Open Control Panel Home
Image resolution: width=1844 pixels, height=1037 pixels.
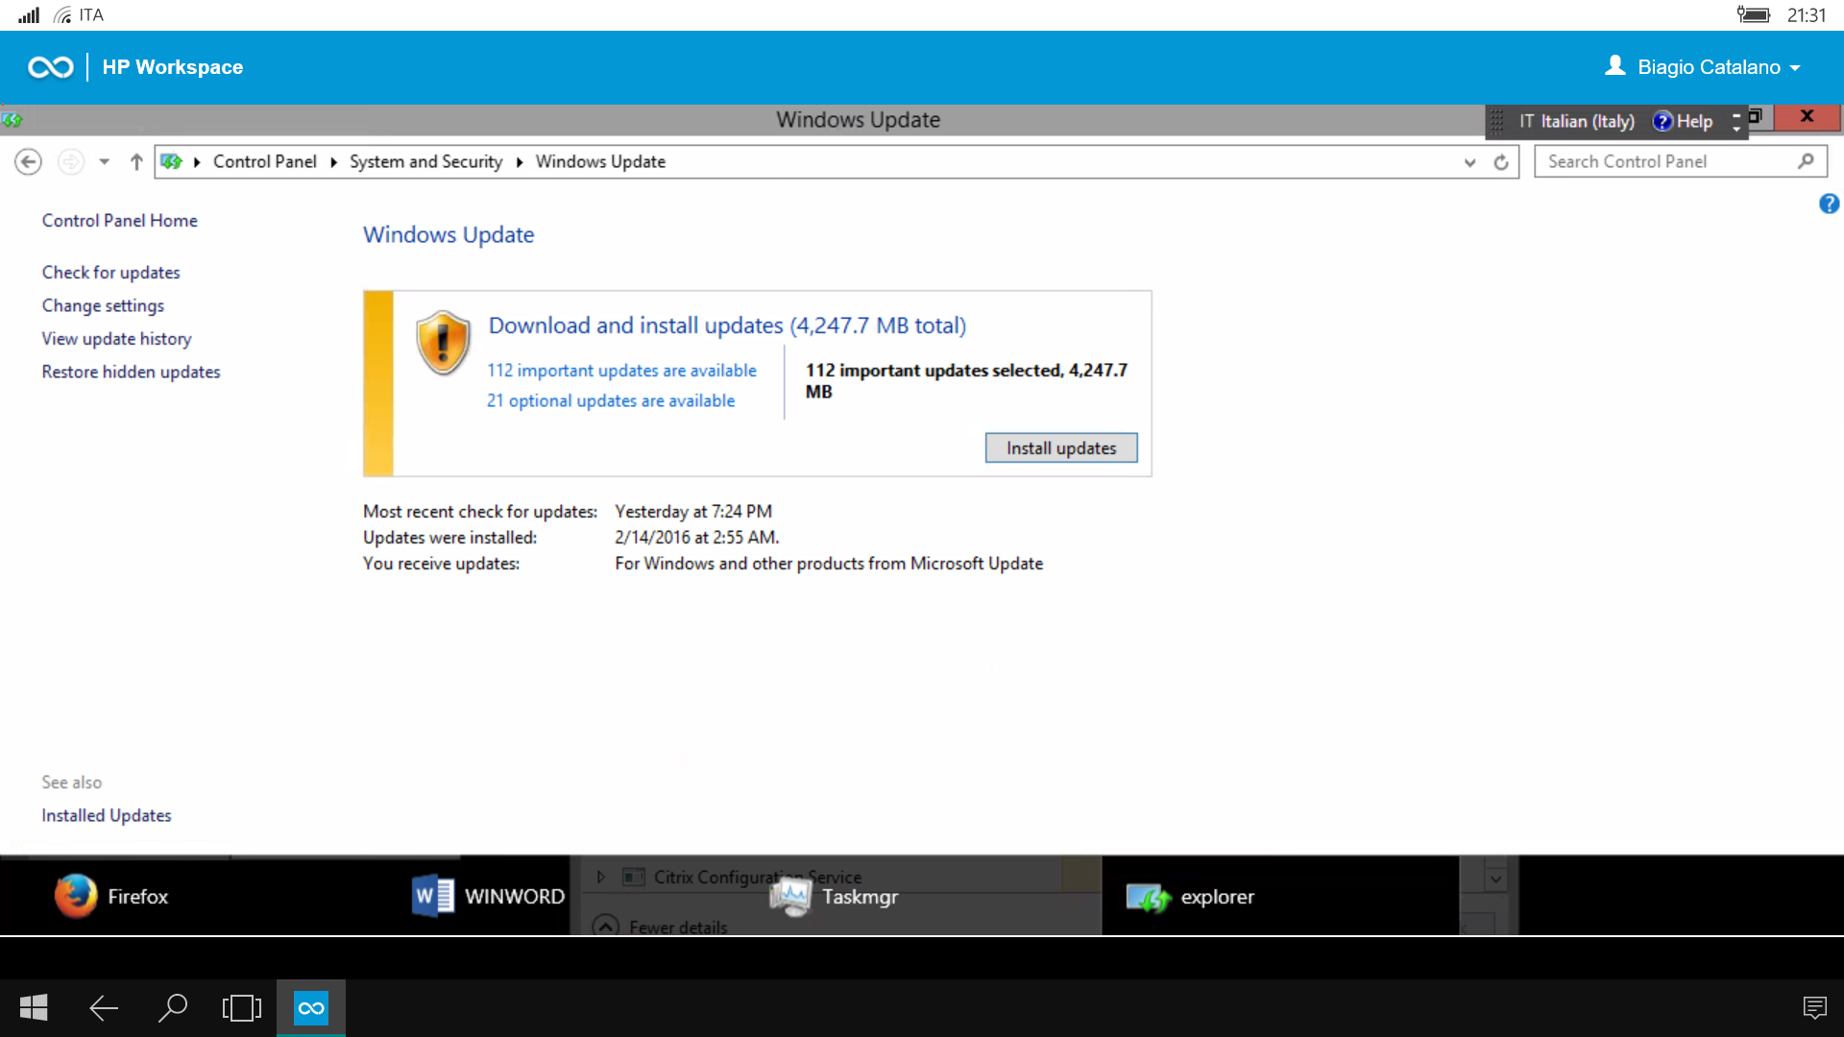(119, 220)
